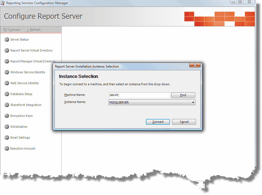262x195 pixels.
Task: Cancel the Instance Selection dialog
Action: tap(184, 122)
